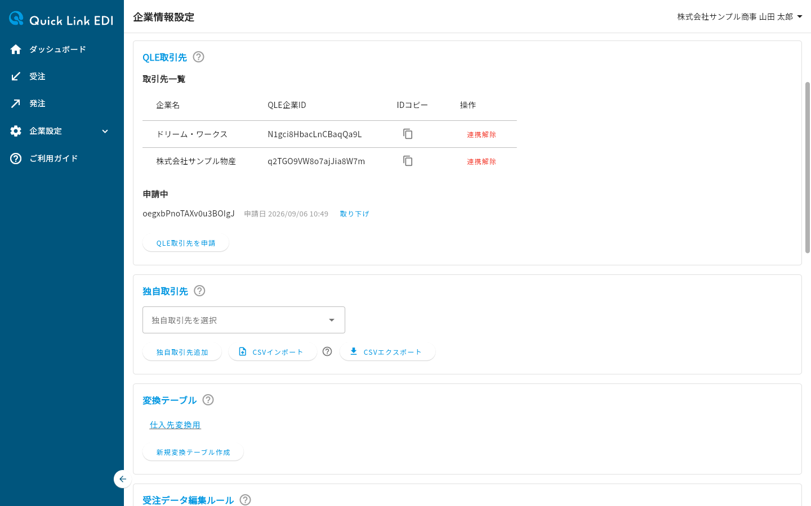
Task: Click the 企業設定 gear icon
Action: pos(16,131)
